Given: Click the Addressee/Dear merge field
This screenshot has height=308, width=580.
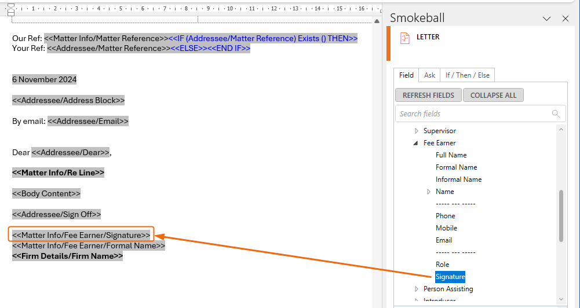Looking at the screenshot, I should (x=70, y=153).
